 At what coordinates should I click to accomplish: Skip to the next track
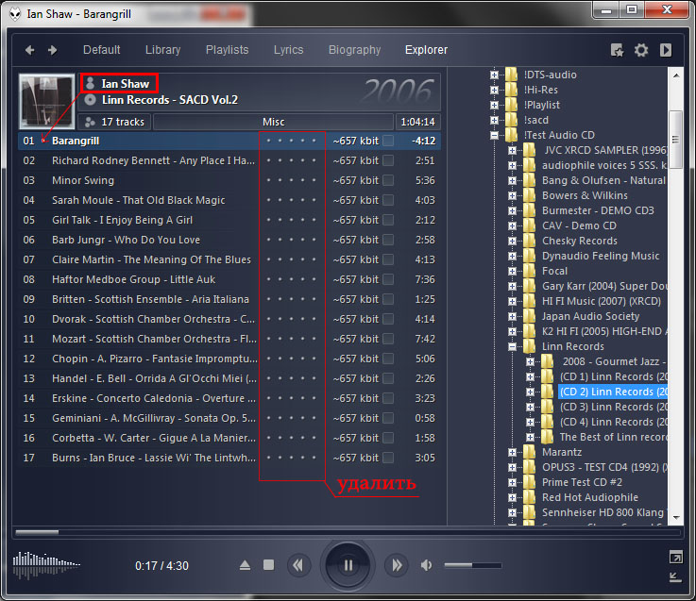click(397, 565)
